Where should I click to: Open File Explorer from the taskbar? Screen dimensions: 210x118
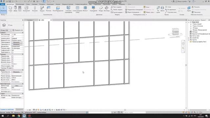[x=13, y=116]
